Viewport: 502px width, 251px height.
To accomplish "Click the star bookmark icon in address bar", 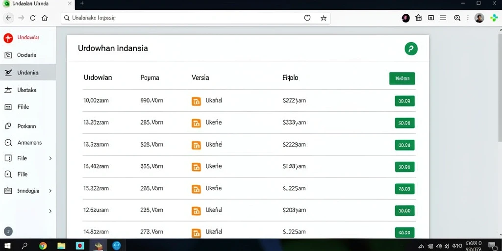I will click(324, 18).
